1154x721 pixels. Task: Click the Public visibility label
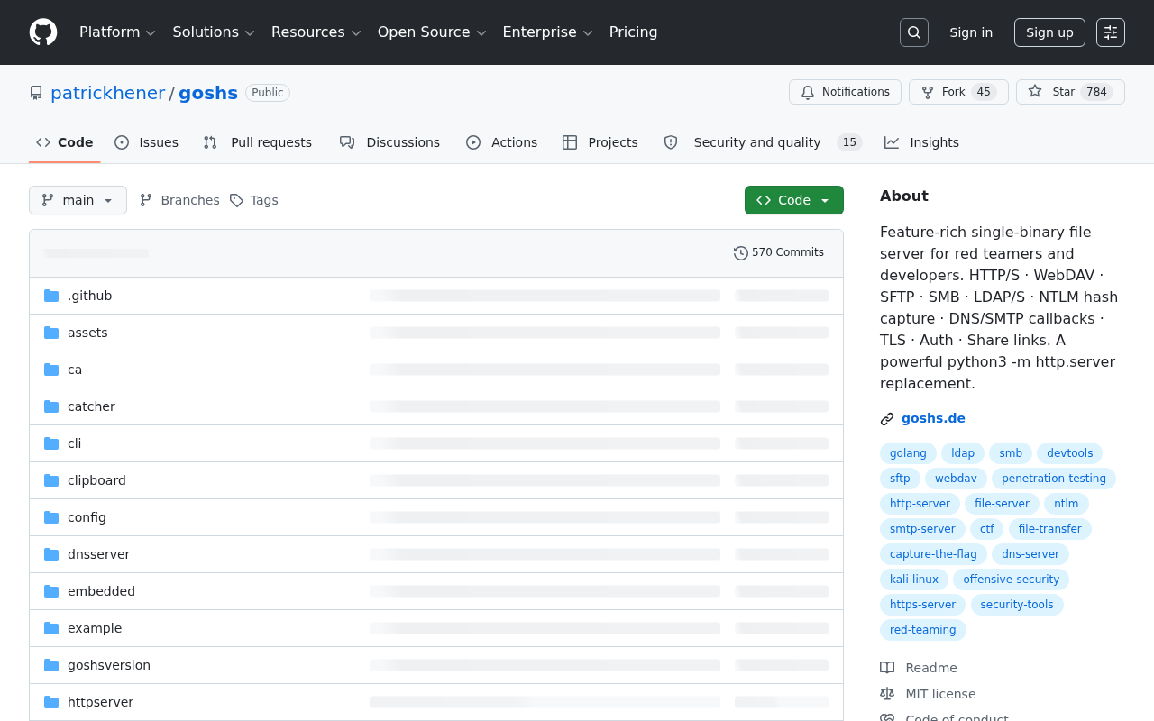(x=268, y=93)
